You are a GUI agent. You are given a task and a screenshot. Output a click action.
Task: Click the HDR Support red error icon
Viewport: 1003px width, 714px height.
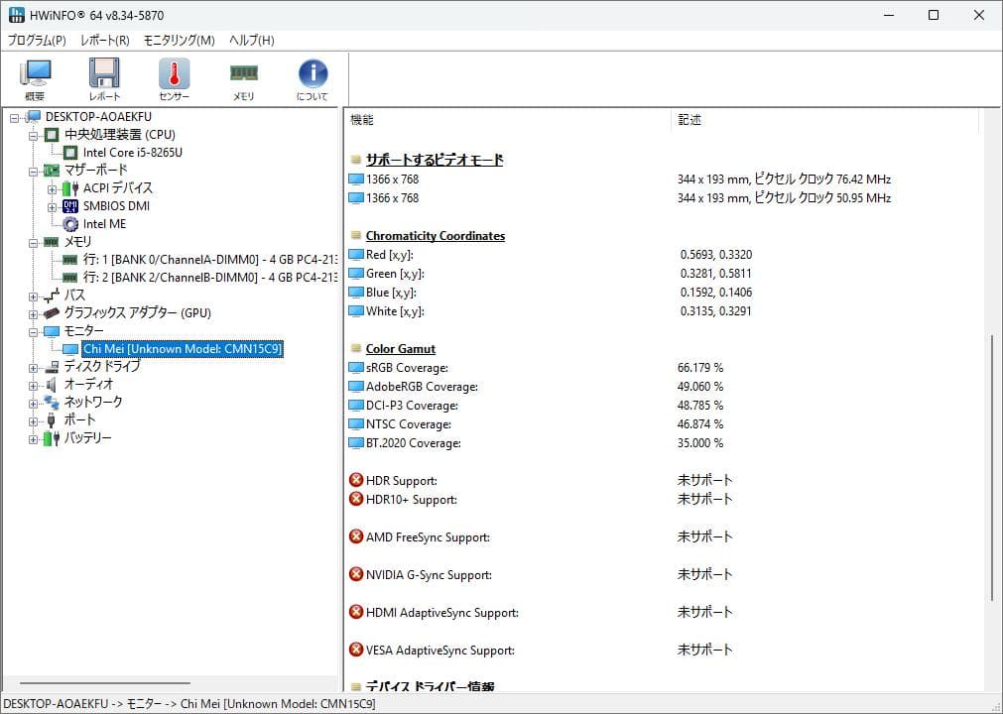(355, 480)
